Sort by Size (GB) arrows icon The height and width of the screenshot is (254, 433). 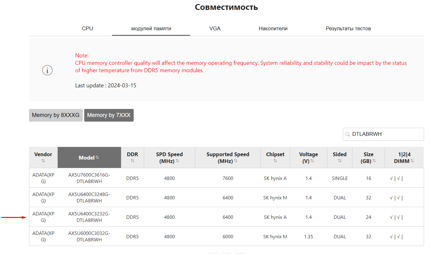[x=374, y=161]
